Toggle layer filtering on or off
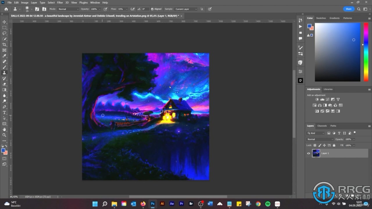Viewport: 372px width, 209px height. coord(355,133)
